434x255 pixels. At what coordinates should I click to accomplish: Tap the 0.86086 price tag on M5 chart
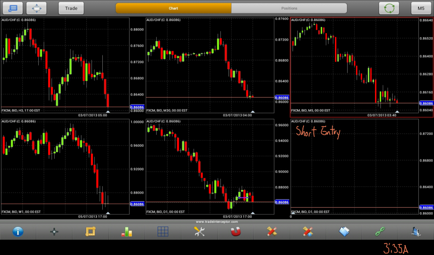coord(426,103)
